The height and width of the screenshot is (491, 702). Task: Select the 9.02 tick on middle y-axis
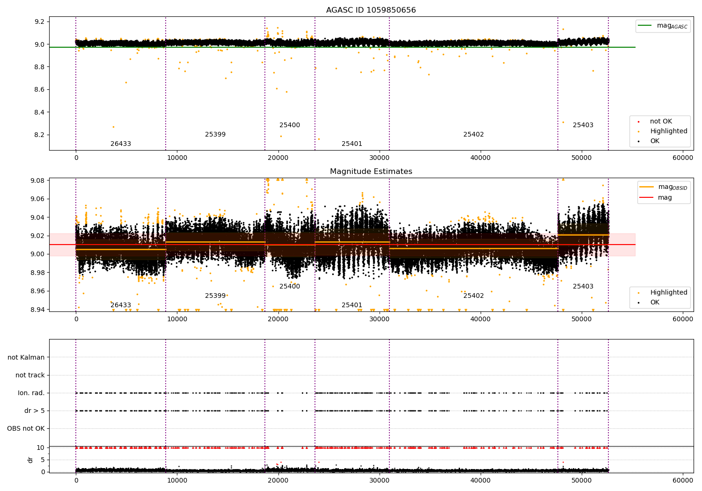pos(37,236)
